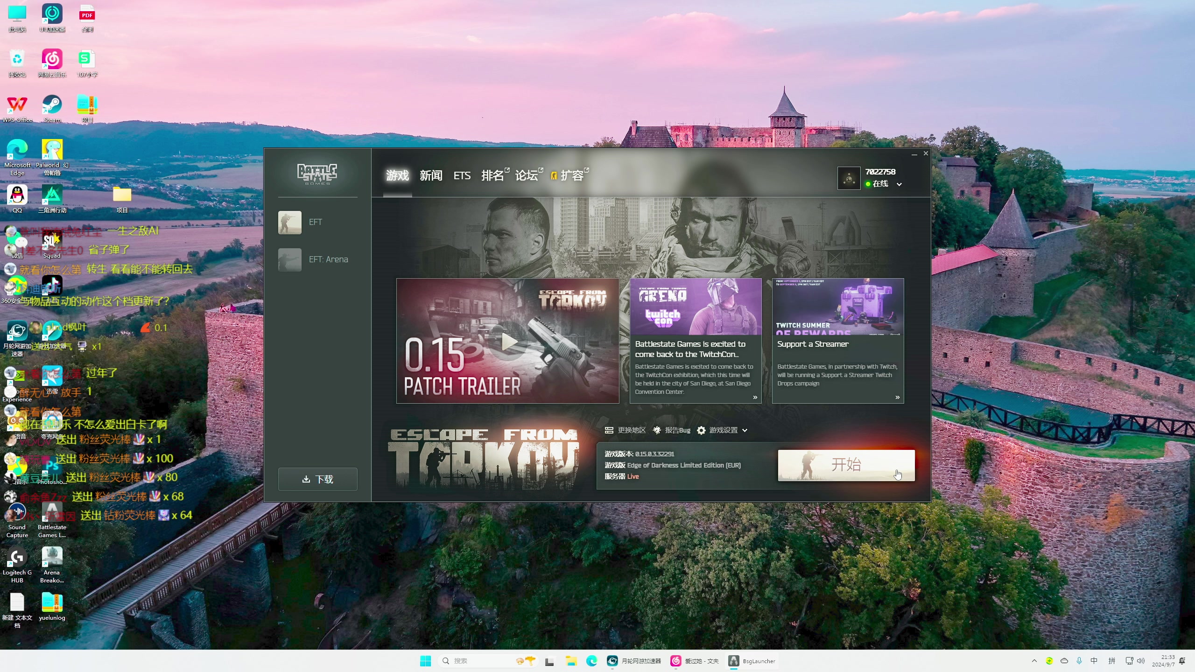Click the user avatar 7022758

click(x=849, y=178)
